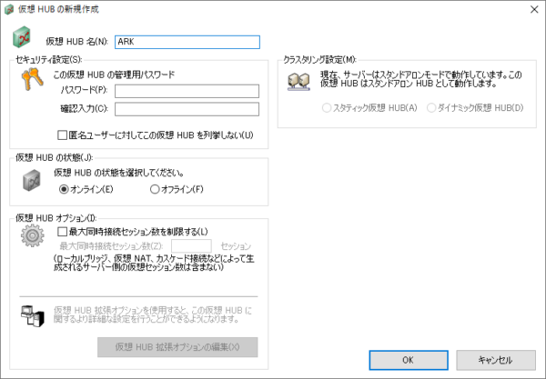546x379 pixels.
Task: Select the オンライン radio button
Action: [x=64, y=189]
